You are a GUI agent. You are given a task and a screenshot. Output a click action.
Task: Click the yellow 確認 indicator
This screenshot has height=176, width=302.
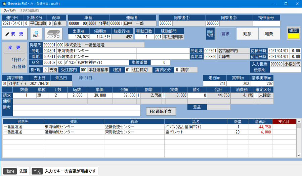pos(293,35)
